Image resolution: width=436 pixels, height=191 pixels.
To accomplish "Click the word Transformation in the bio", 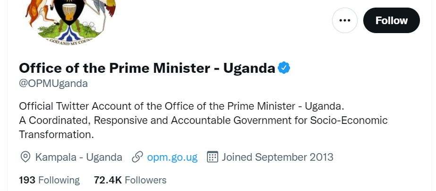I will click(56, 135).
